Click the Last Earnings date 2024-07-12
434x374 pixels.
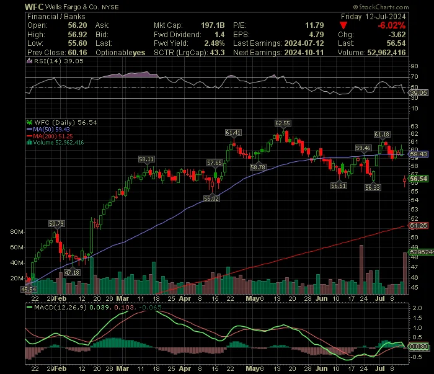pos(304,43)
